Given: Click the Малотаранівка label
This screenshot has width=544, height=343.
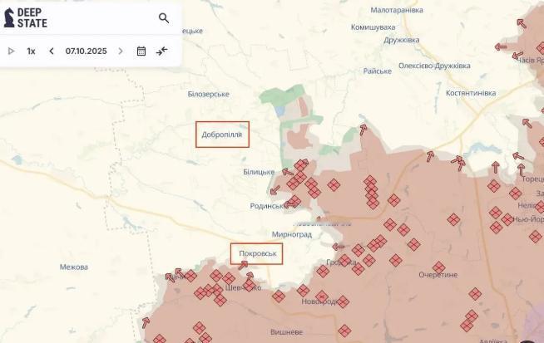Looking at the screenshot, I should (x=397, y=10).
